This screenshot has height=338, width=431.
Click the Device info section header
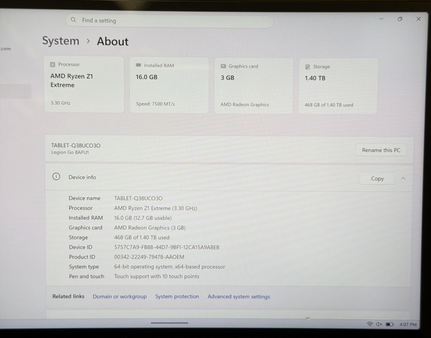(228, 178)
